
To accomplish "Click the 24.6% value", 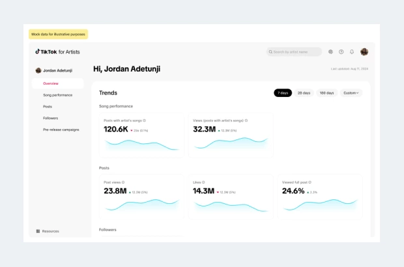I will (x=293, y=191).
